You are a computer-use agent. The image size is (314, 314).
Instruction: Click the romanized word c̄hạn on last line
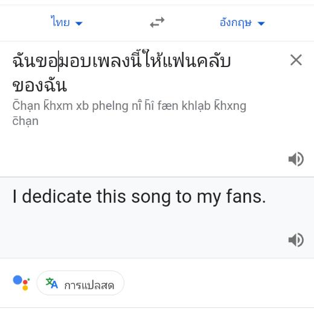point(25,121)
